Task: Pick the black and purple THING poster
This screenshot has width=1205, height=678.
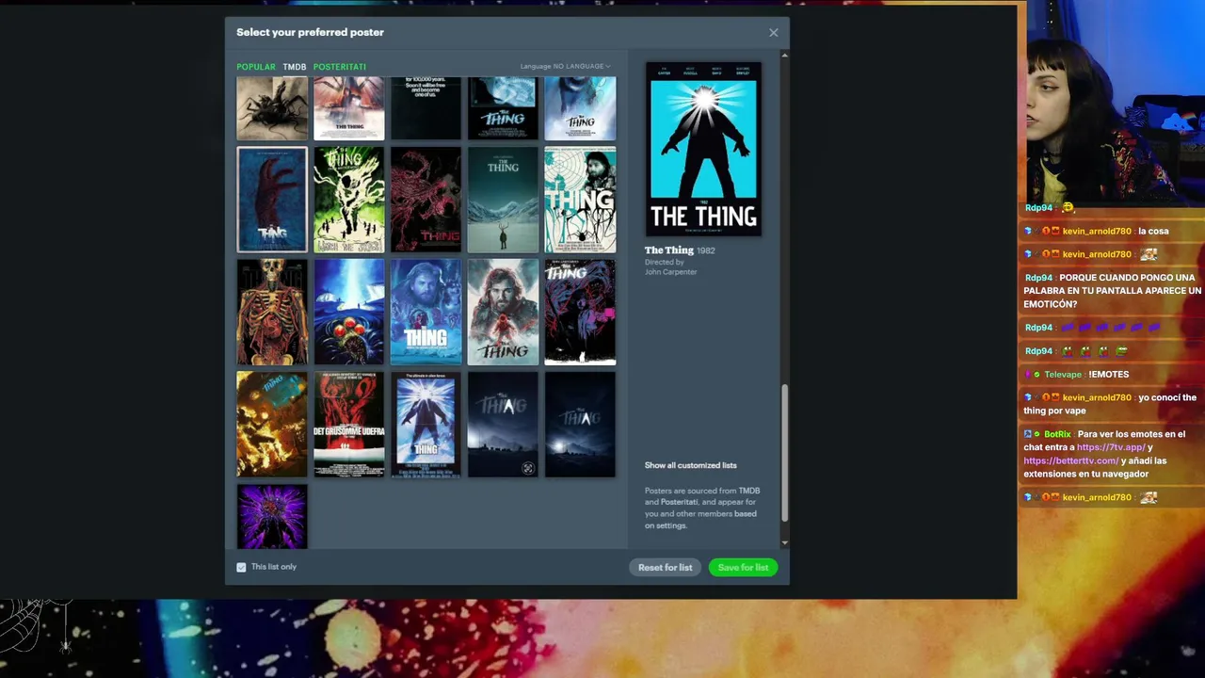Action: click(580, 312)
